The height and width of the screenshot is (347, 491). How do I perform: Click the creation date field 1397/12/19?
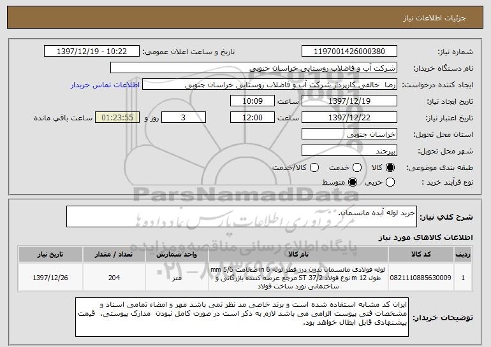pyautogui.click(x=349, y=101)
